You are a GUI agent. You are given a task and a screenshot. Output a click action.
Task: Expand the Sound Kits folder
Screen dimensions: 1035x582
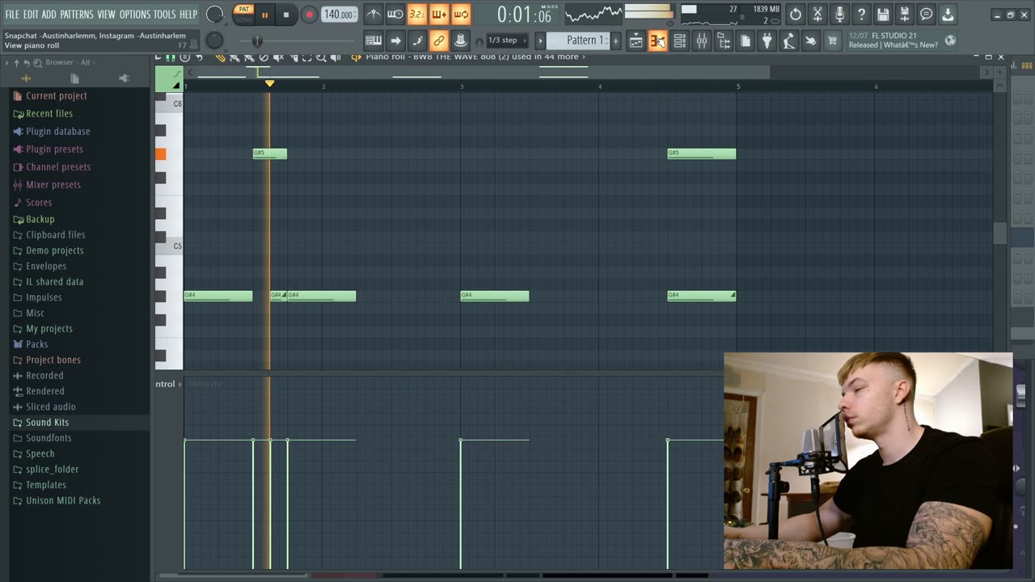coord(47,422)
